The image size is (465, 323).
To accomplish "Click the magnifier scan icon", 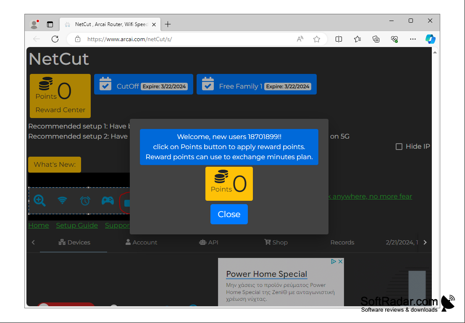I will click(39, 201).
